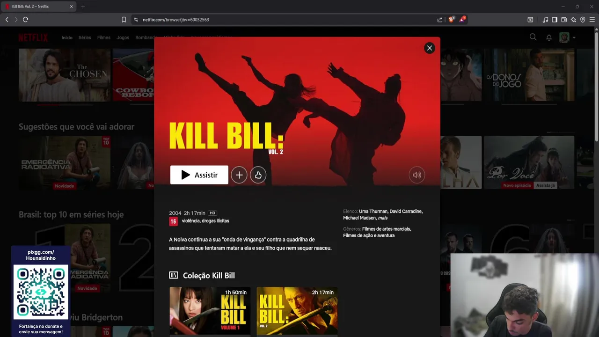Open Leo AI sparkle icon
The image size is (599, 337).
573,20
